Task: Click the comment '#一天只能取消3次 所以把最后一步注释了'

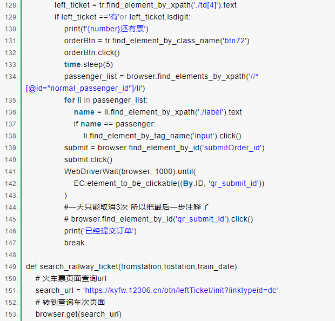Action: [136, 208]
